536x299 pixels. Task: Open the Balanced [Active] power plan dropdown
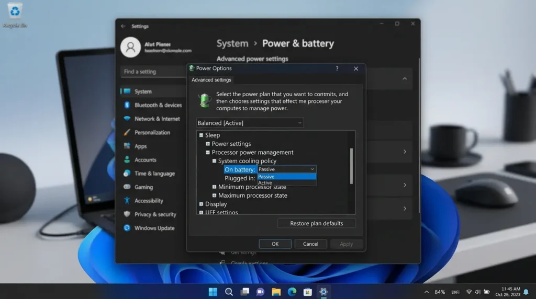click(250, 123)
